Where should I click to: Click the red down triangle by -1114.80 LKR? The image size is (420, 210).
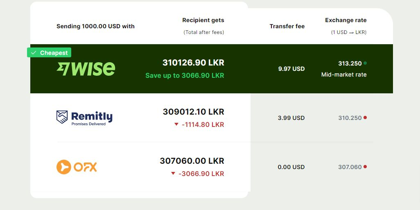(x=176, y=124)
